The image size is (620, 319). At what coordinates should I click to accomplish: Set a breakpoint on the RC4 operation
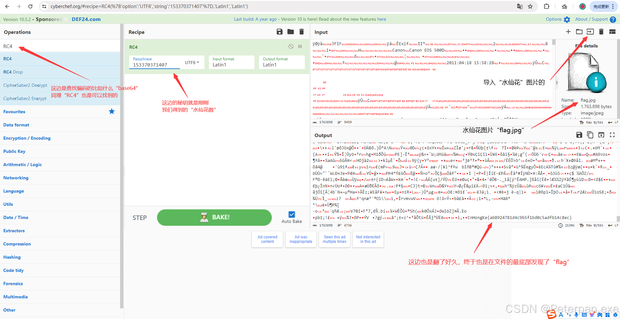pos(300,46)
